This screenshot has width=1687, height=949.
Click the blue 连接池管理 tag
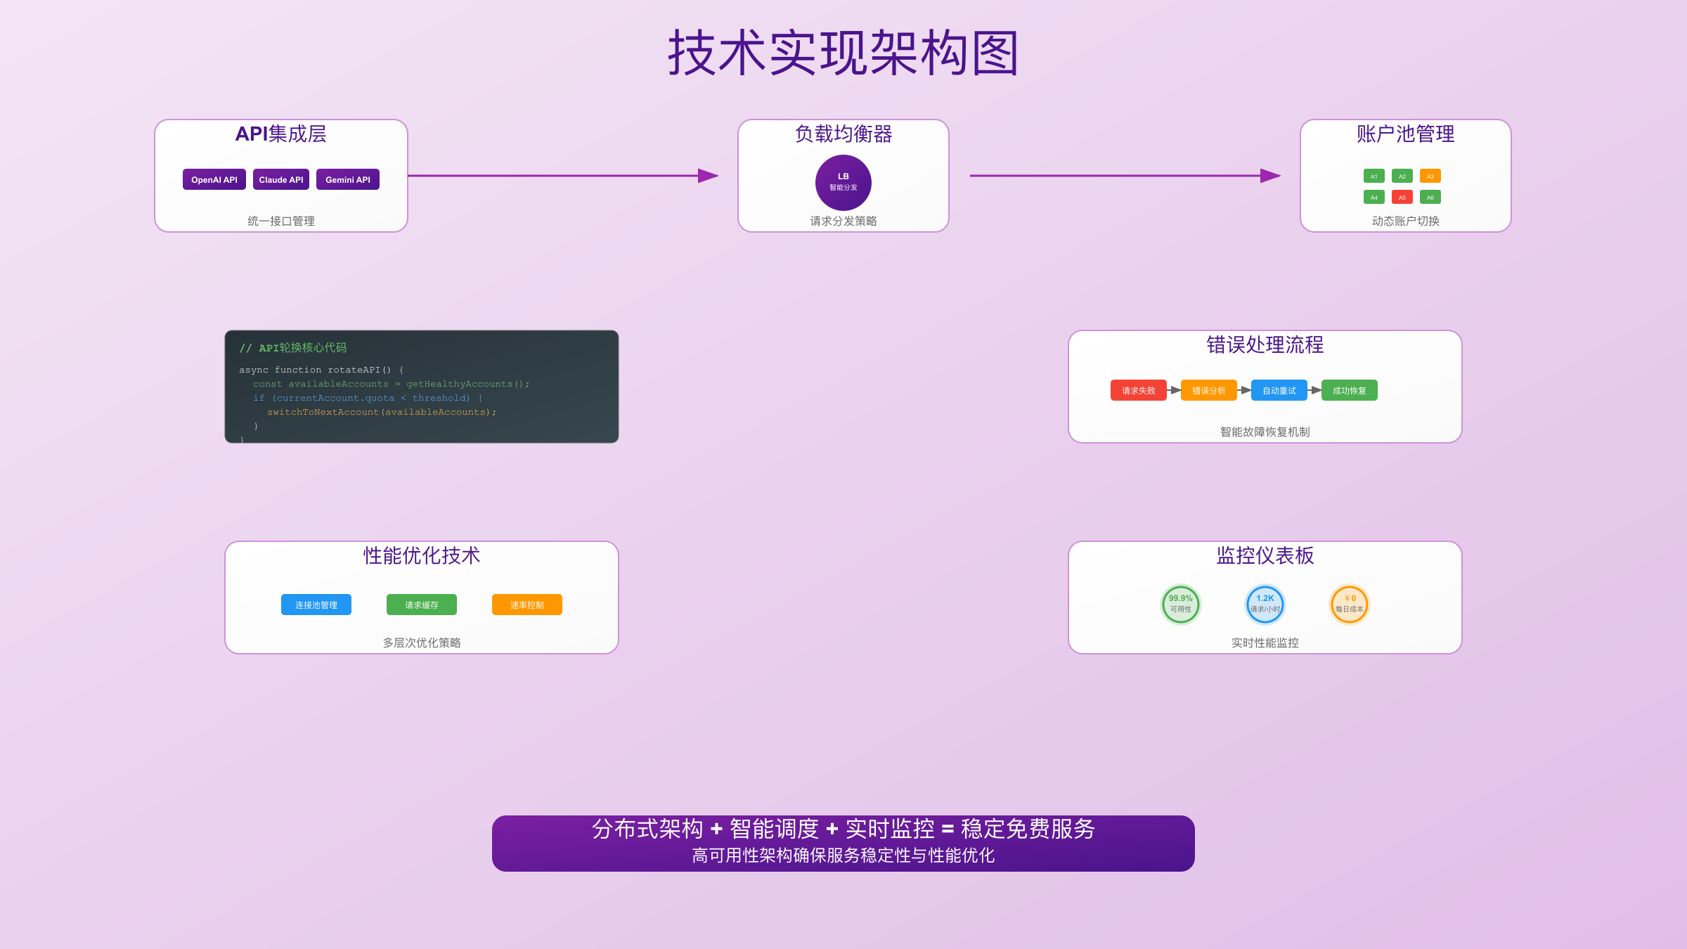click(x=316, y=605)
